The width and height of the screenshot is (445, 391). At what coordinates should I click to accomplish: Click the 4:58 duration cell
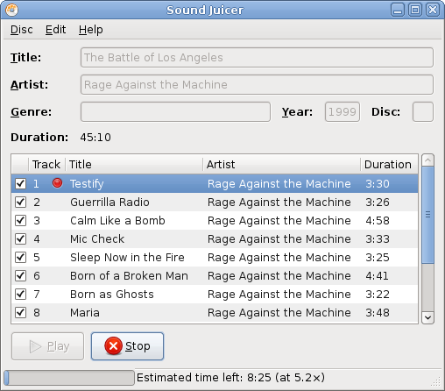pyautogui.click(x=378, y=221)
